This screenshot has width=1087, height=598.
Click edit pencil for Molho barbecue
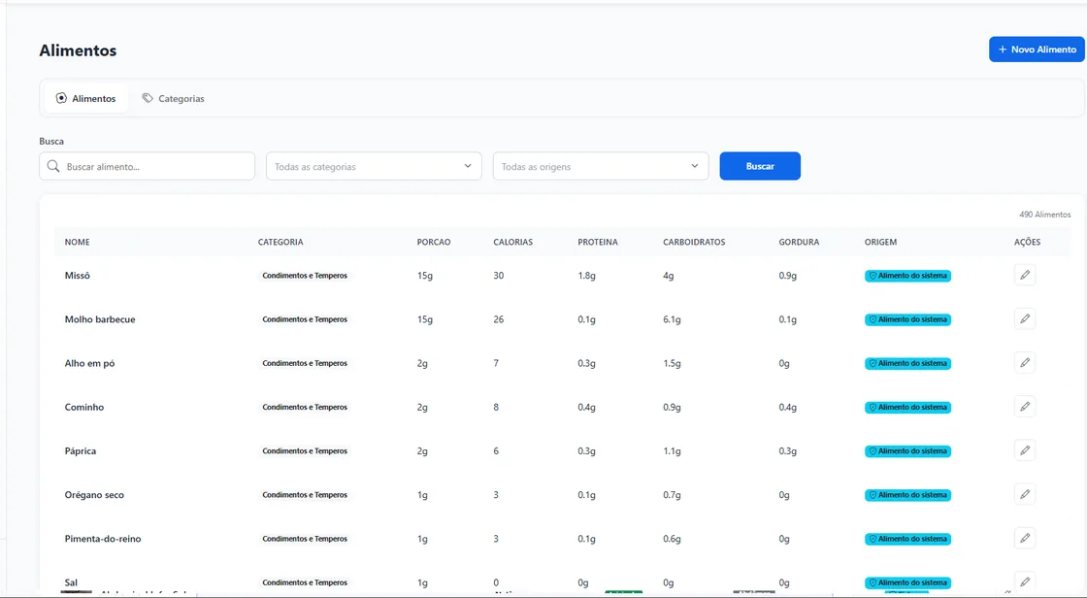[x=1025, y=319]
